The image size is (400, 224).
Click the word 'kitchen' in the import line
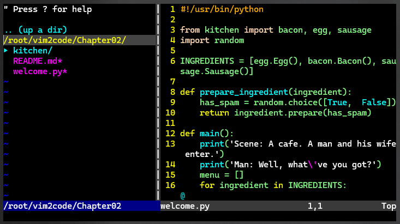tap(222, 30)
